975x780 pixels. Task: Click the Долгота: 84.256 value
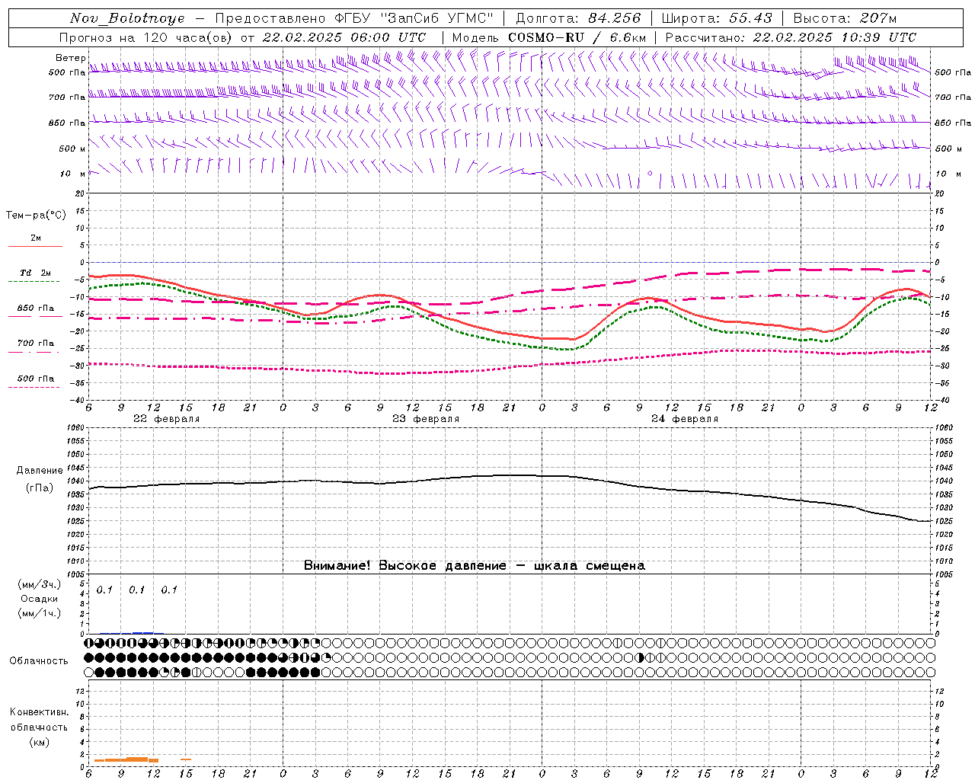click(x=578, y=18)
